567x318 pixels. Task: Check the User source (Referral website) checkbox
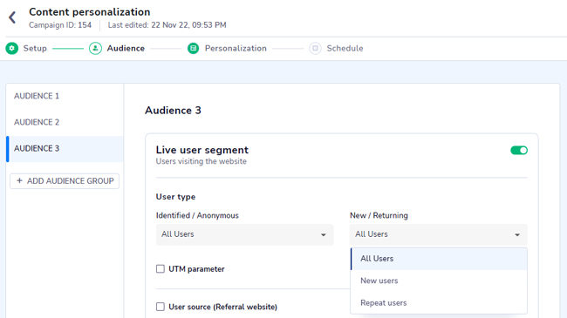(161, 307)
